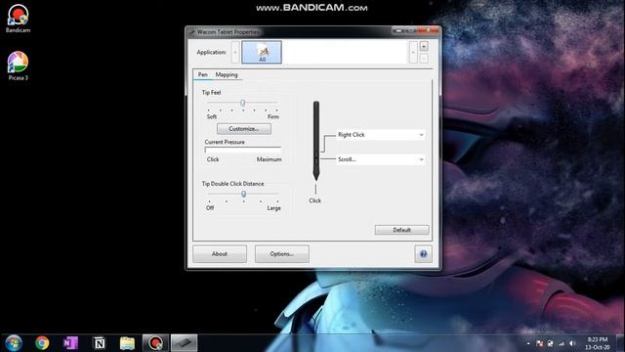This screenshot has height=352, width=625.
Task: Click the Tip Feel slider handle
Action: [x=242, y=103]
